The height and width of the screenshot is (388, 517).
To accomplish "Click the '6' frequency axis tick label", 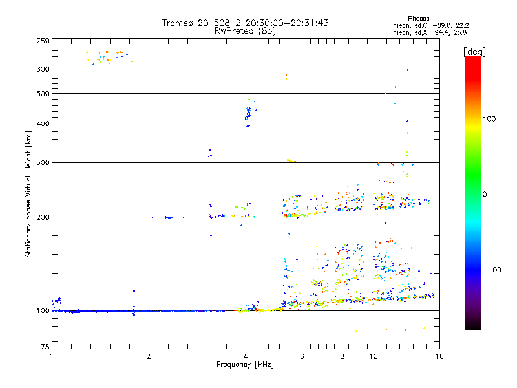I will click(302, 356).
